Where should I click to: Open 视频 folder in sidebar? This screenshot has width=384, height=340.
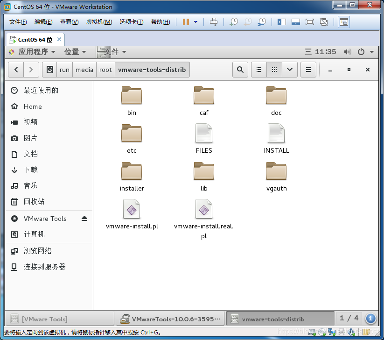pyautogui.click(x=49, y=122)
